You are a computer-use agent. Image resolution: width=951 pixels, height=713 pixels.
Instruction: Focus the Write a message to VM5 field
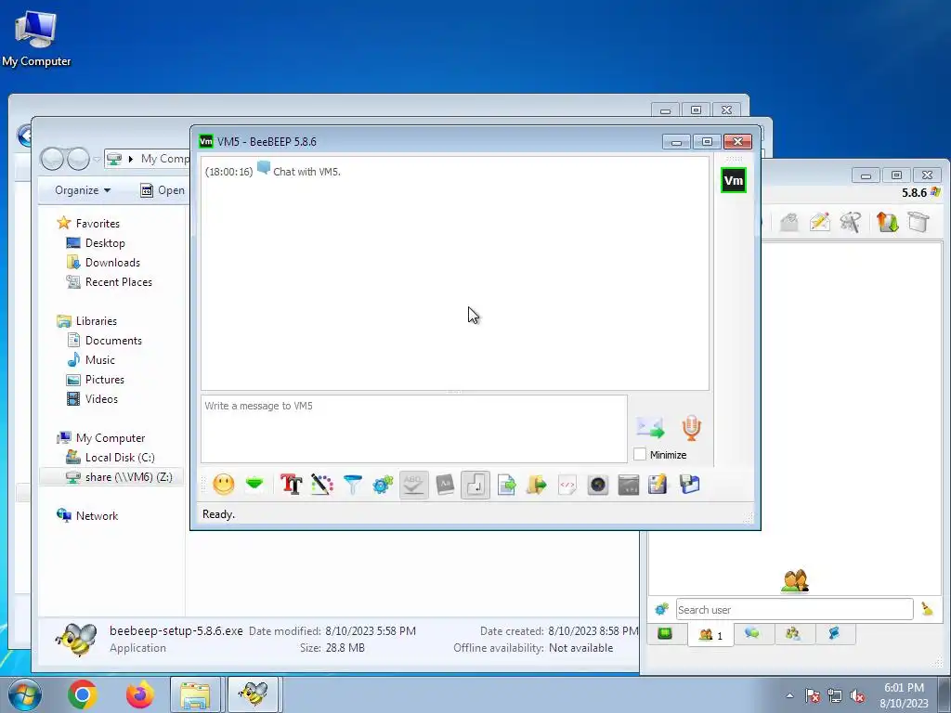click(x=413, y=429)
